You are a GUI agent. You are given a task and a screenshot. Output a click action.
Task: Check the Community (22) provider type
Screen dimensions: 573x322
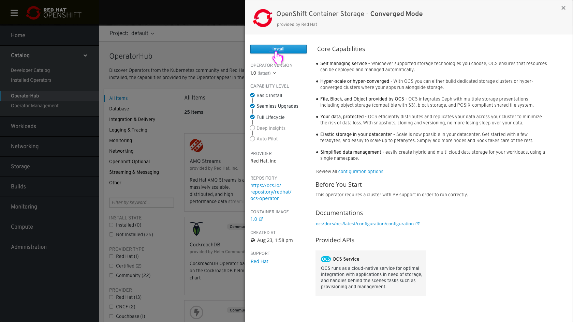[111, 275]
